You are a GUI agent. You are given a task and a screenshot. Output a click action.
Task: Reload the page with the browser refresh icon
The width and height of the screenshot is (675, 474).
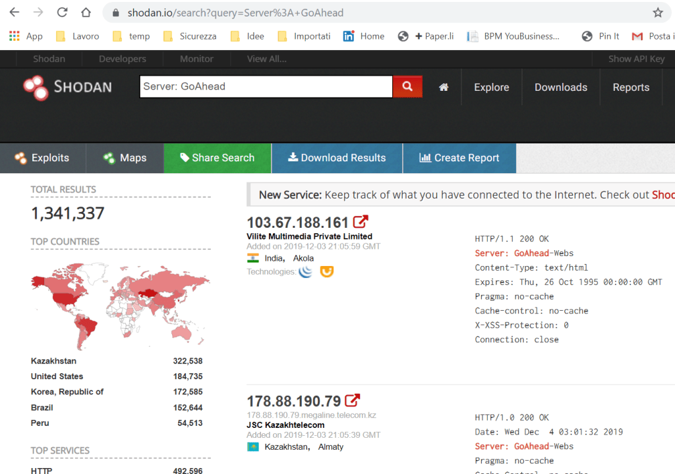click(63, 13)
